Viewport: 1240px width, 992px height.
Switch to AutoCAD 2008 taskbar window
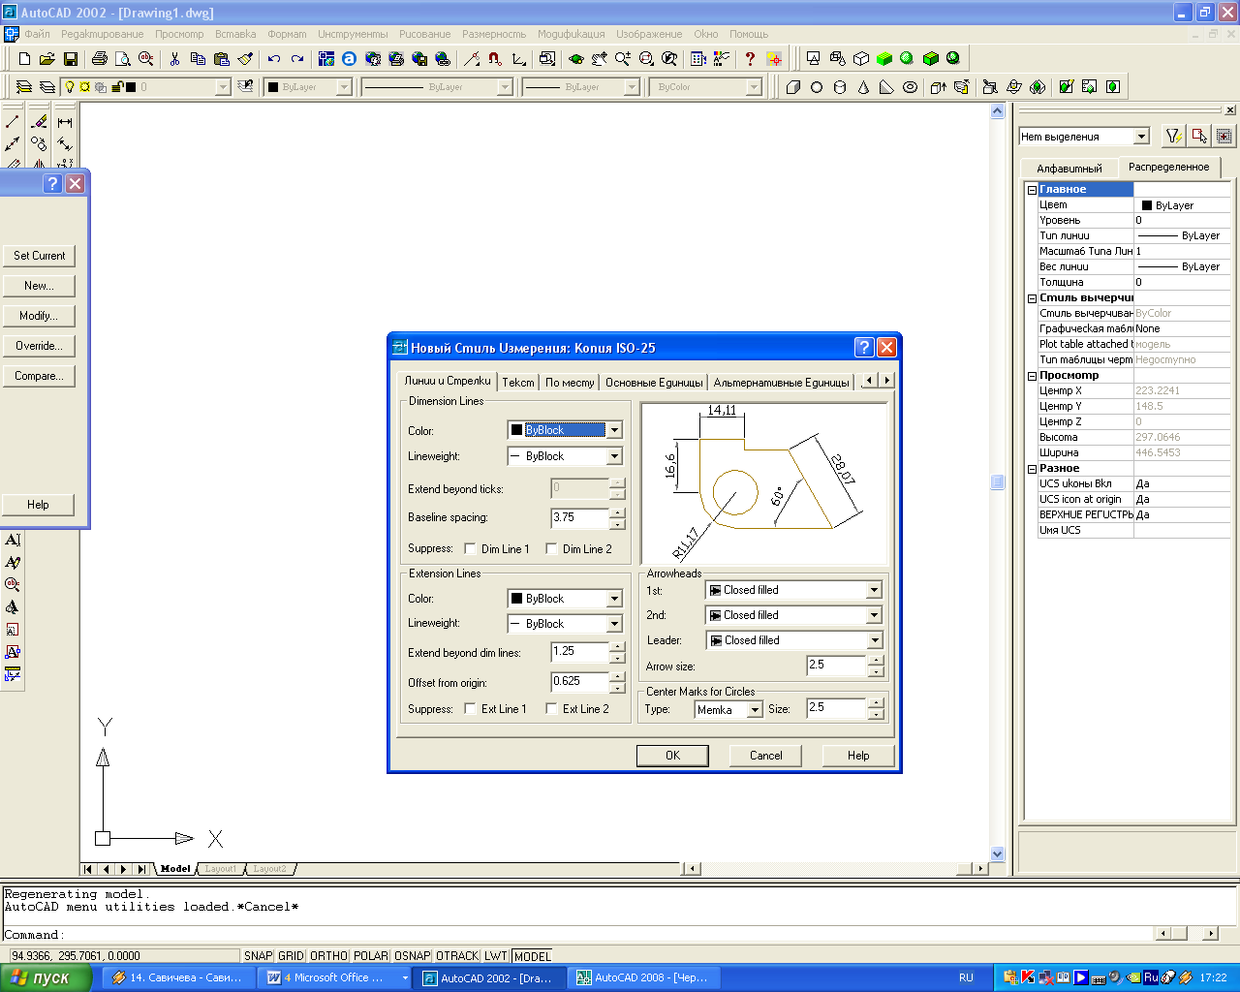pos(643,977)
